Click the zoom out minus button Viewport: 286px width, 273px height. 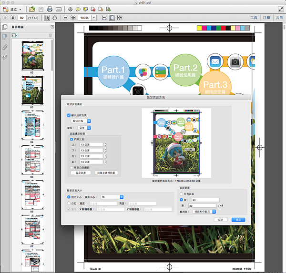pyautogui.click(x=65, y=18)
